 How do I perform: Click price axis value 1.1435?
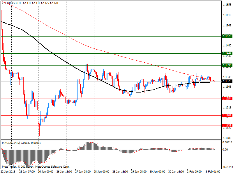(227, 56)
